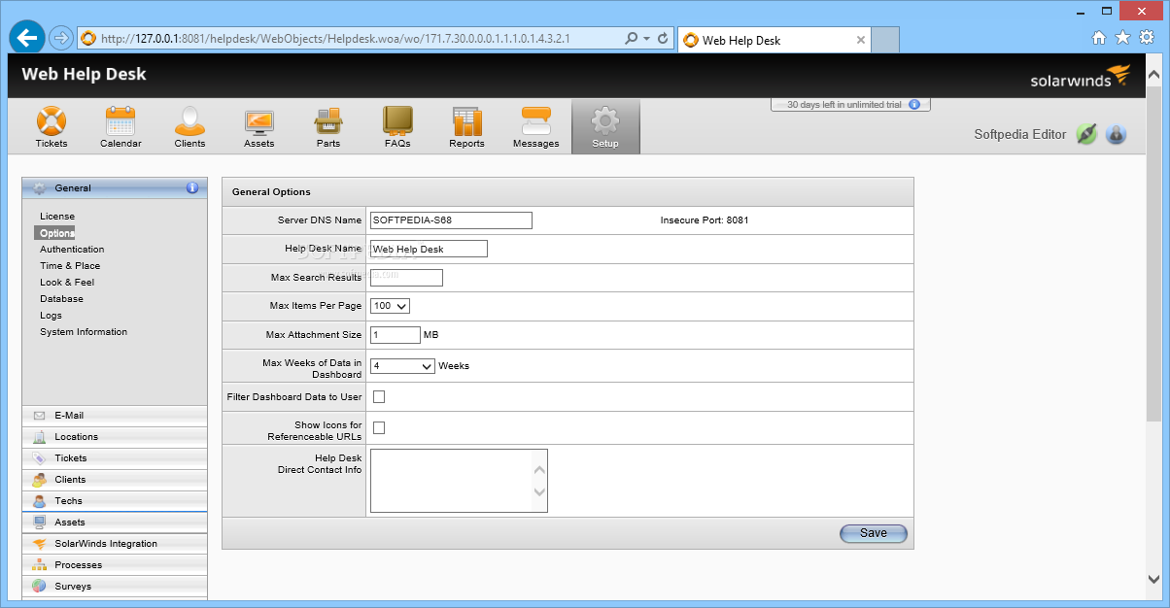Open Authentication settings

(72, 249)
